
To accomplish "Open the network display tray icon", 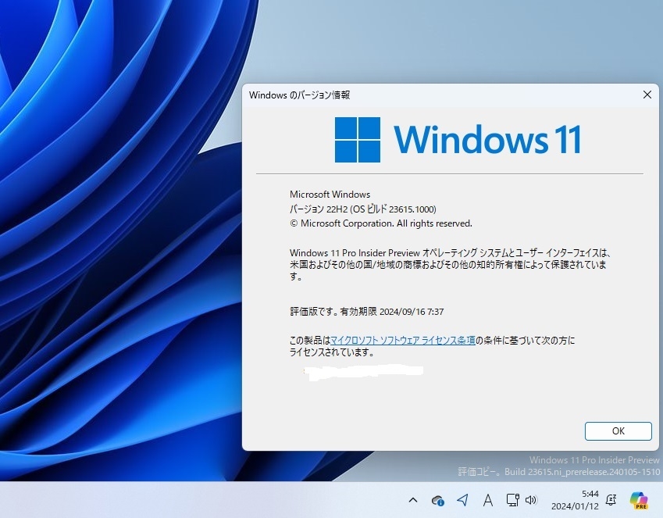I will [512, 500].
